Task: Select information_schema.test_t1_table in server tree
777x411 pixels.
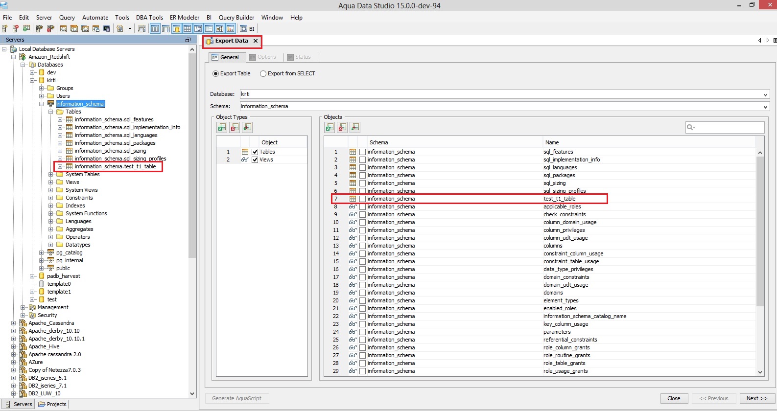Action: (x=116, y=166)
